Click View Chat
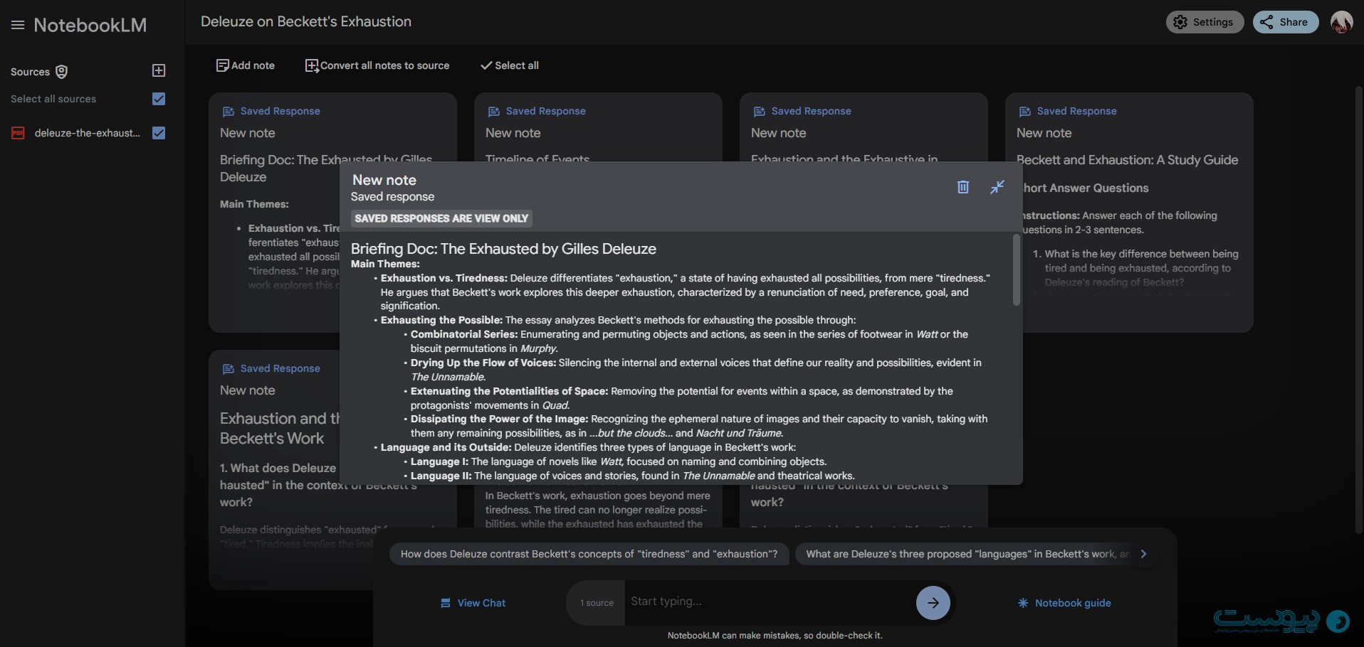Viewport: 1364px width, 647px height. point(473,603)
